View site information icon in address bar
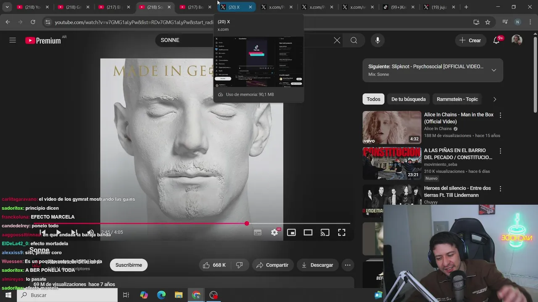This screenshot has width=538, height=302. tap(47, 22)
